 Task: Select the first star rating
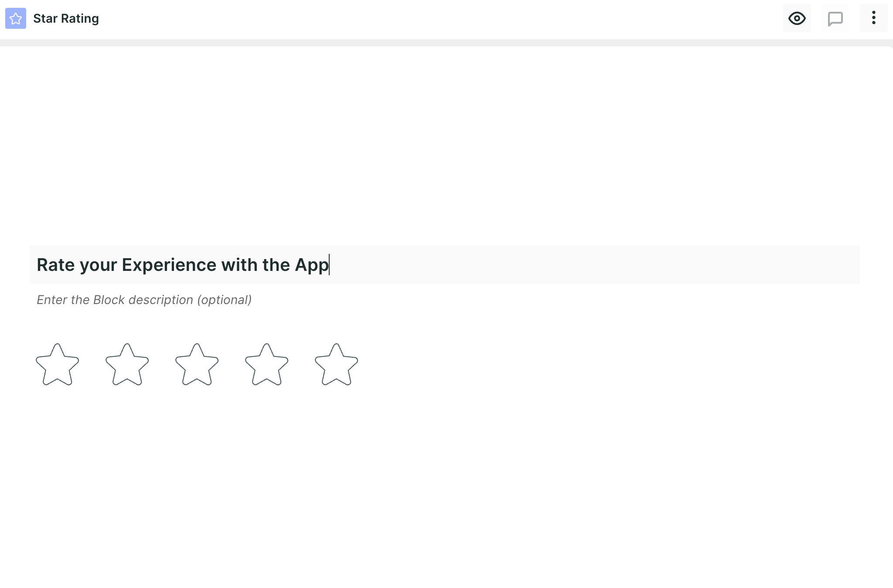pos(58,364)
